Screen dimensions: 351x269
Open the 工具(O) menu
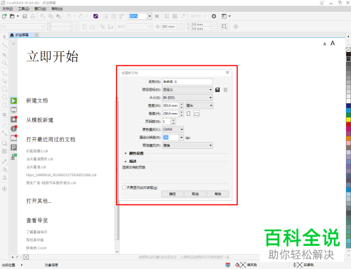(x=24, y=9)
